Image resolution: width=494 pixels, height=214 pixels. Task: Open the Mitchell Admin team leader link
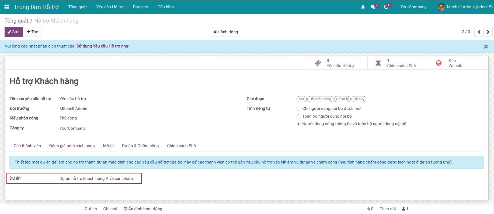click(x=73, y=109)
